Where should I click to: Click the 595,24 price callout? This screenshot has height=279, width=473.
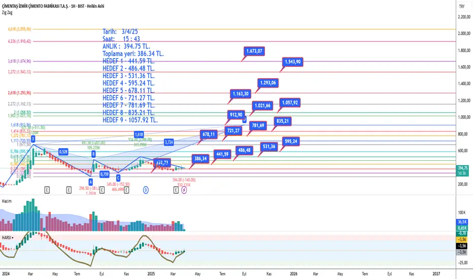(x=291, y=141)
